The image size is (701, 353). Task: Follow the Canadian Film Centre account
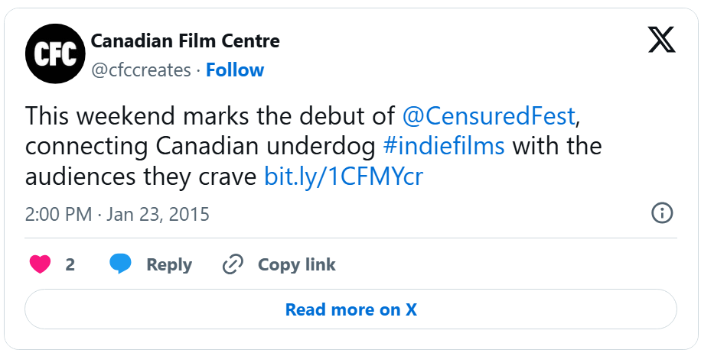coord(235,70)
